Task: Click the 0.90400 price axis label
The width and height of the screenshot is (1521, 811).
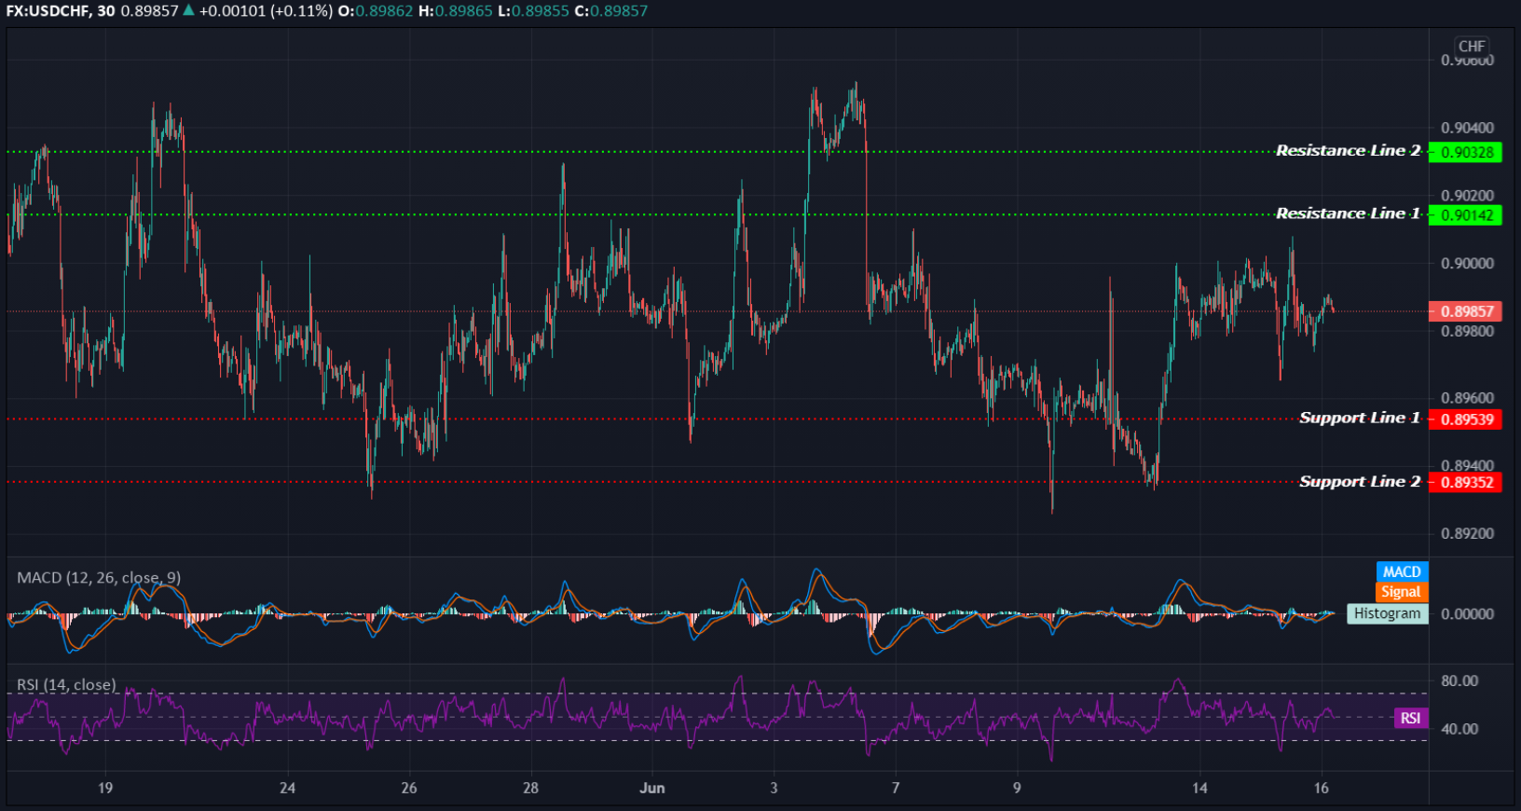Action: tap(1467, 128)
